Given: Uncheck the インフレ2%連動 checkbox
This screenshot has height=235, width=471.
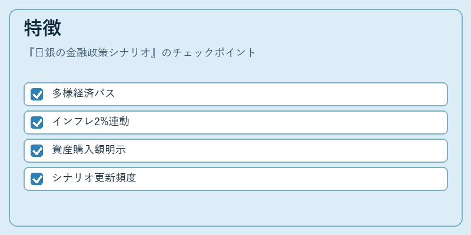Looking at the screenshot, I should pos(37,122).
